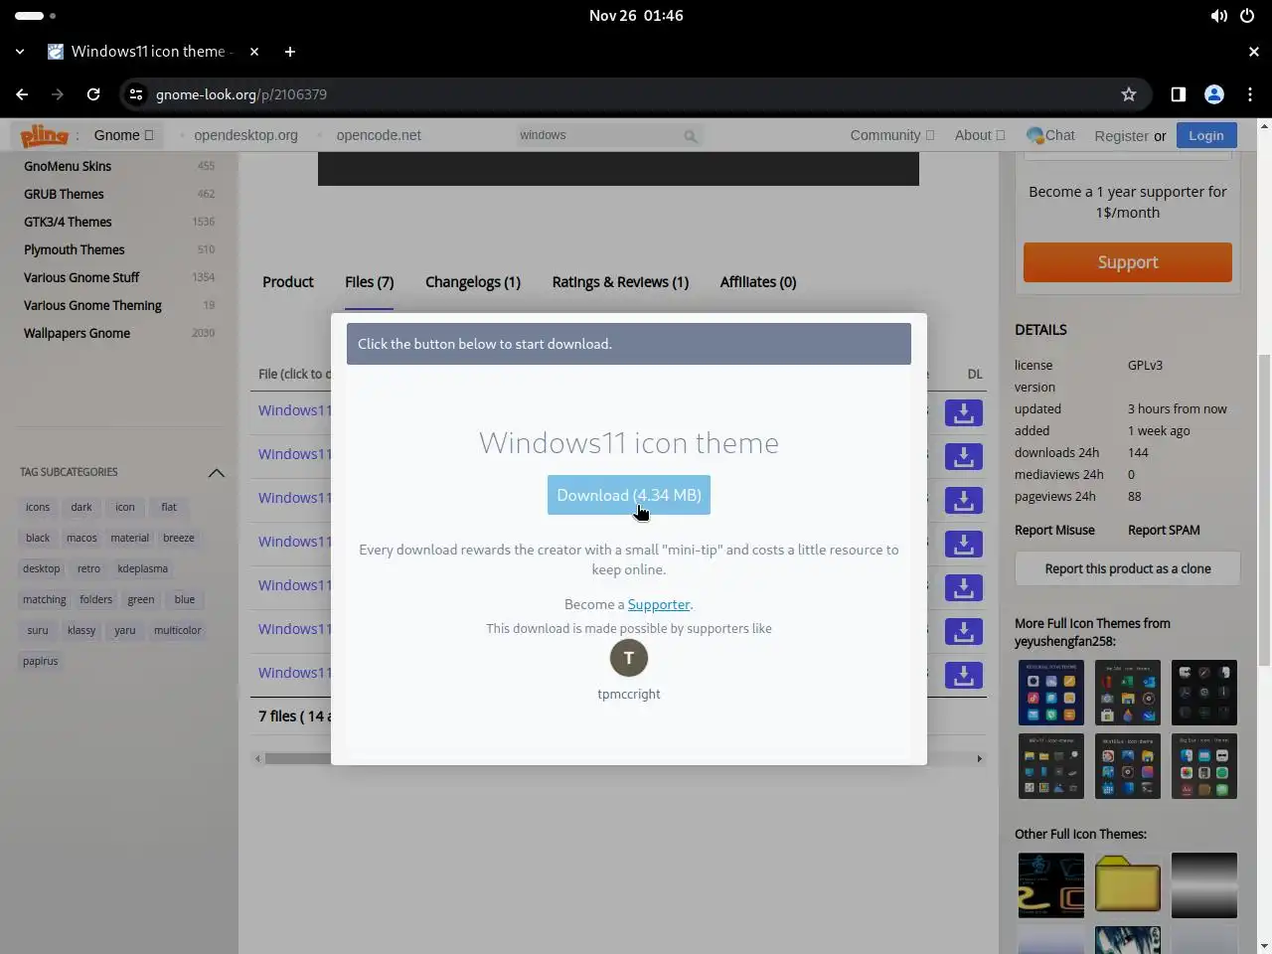The height and width of the screenshot is (954, 1272).
Task: Click Report SPAM link
Action: tap(1164, 530)
